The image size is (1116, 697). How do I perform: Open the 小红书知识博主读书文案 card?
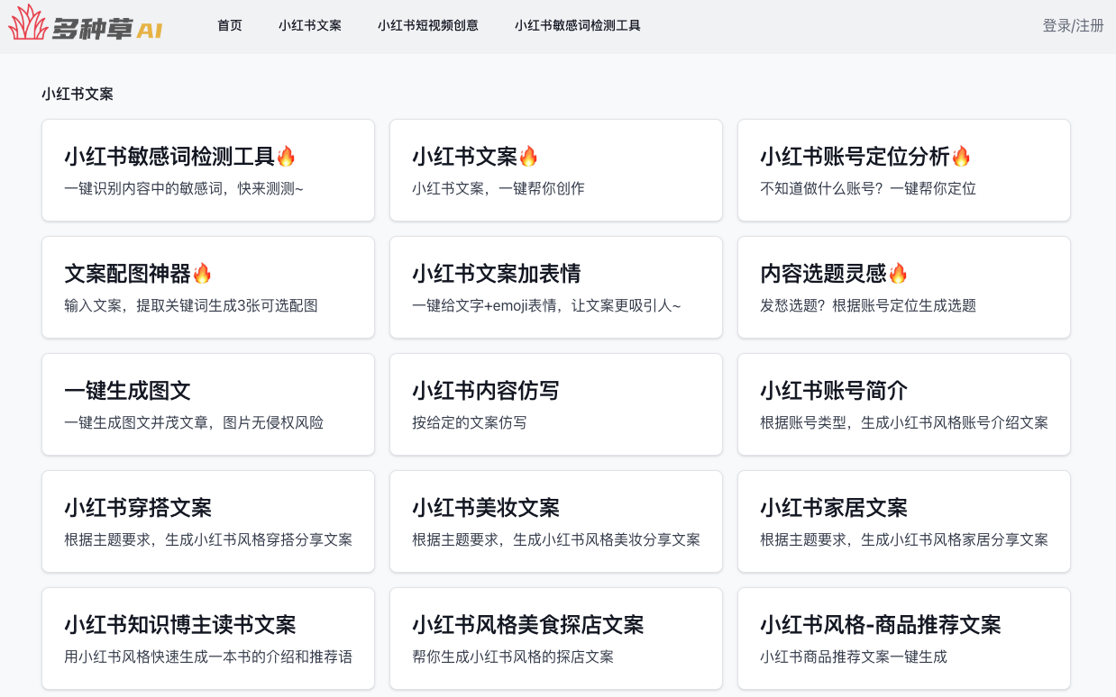point(207,638)
